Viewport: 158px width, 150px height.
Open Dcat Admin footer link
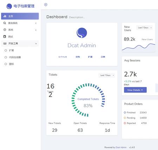click(x=121, y=147)
